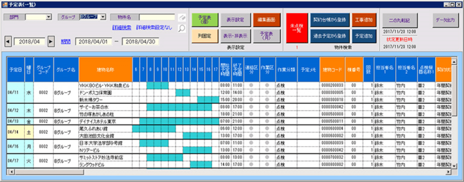Advance to next month with right arrow

tap(51, 41)
